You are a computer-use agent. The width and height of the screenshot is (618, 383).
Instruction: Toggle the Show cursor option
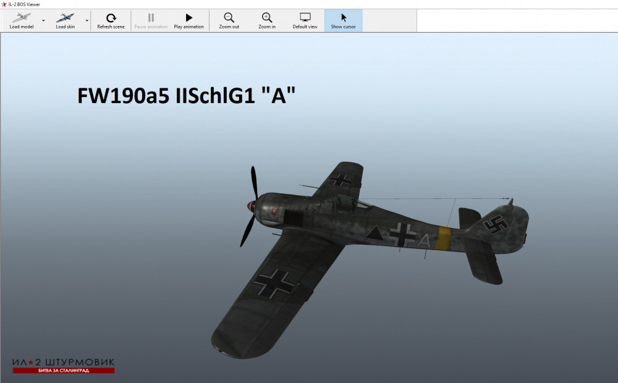tap(343, 20)
